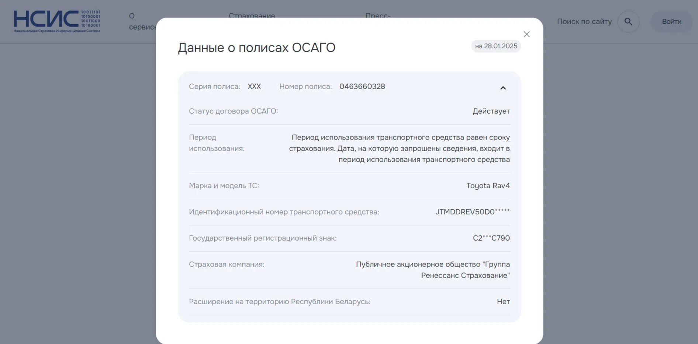Click the policy number "0463660328"
The width and height of the screenshot is (698, 344).
tap(362, 86)
